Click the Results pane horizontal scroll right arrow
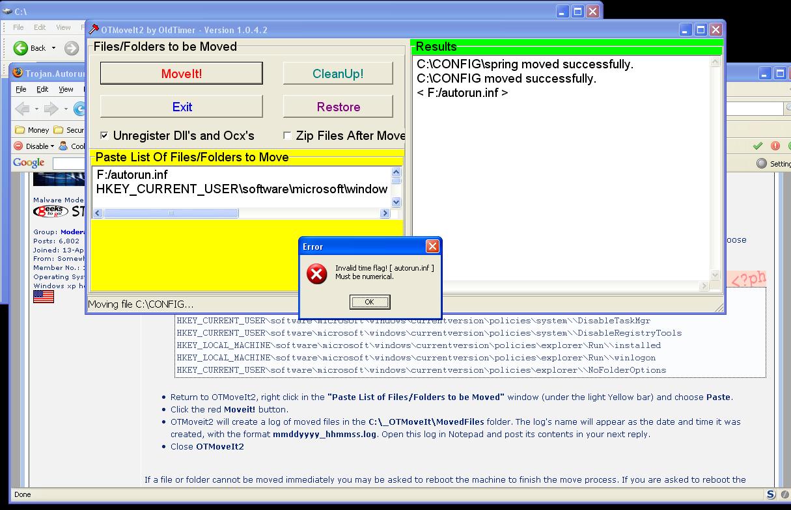791x510 pixels. coord(704,286)
